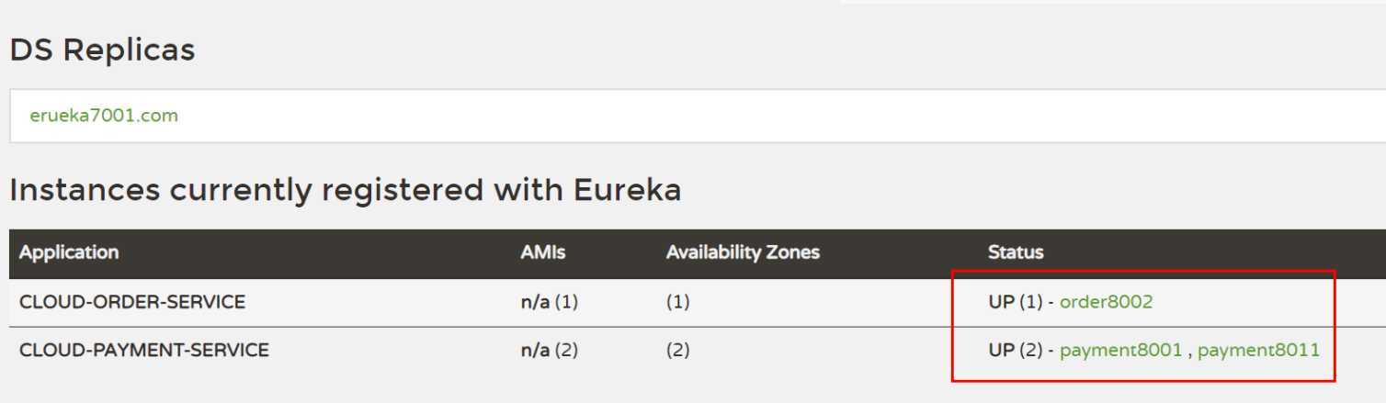This screenshot has height=403, width=1386.
Task: Open the payment8001 instance link
Action: pyautogui.click(x=1120, y=350)
